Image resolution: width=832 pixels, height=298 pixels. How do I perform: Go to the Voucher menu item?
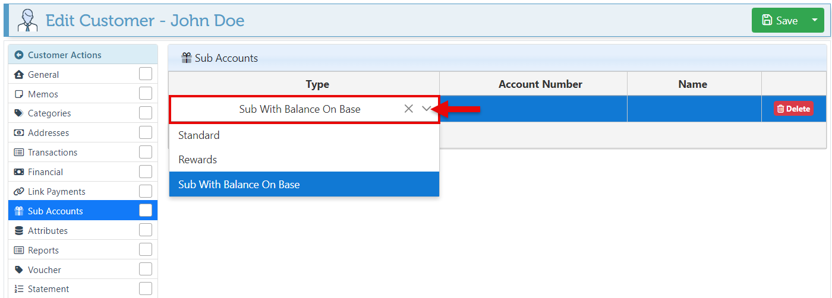pos(45,270)
